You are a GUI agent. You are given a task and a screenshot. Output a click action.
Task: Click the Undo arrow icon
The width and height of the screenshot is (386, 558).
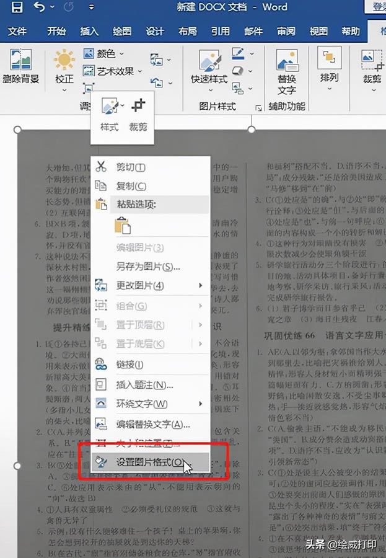point(40,8)
